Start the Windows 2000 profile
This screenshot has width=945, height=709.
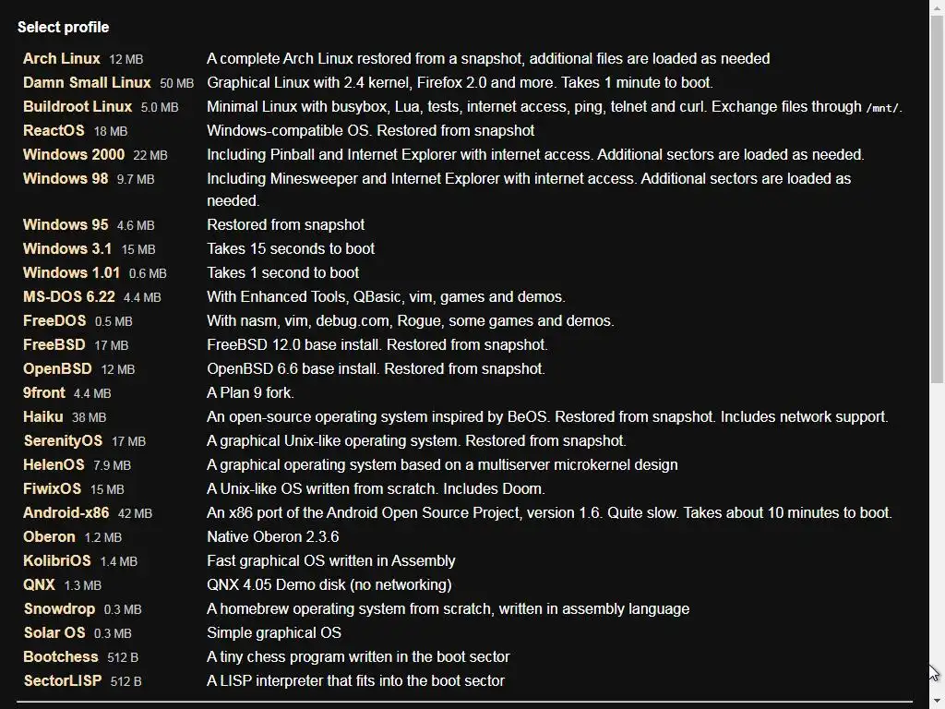(x=74, y=154)
